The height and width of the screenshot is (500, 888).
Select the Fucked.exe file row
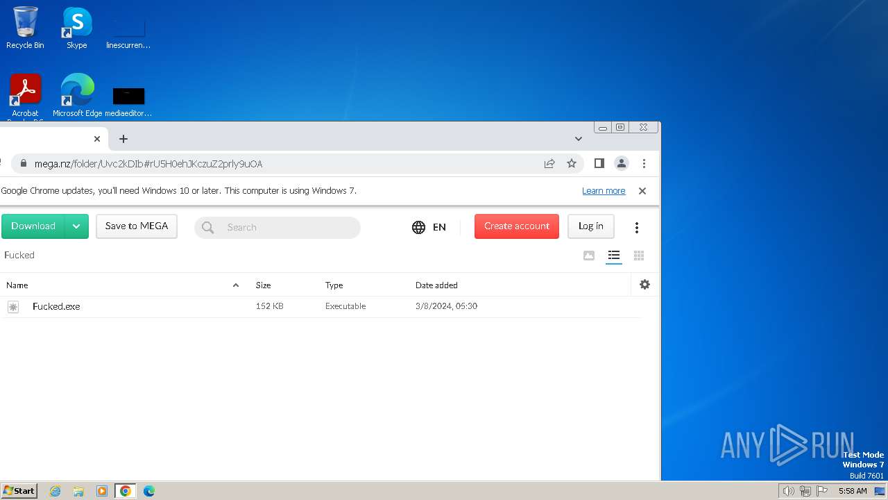[x=321, y=306]
